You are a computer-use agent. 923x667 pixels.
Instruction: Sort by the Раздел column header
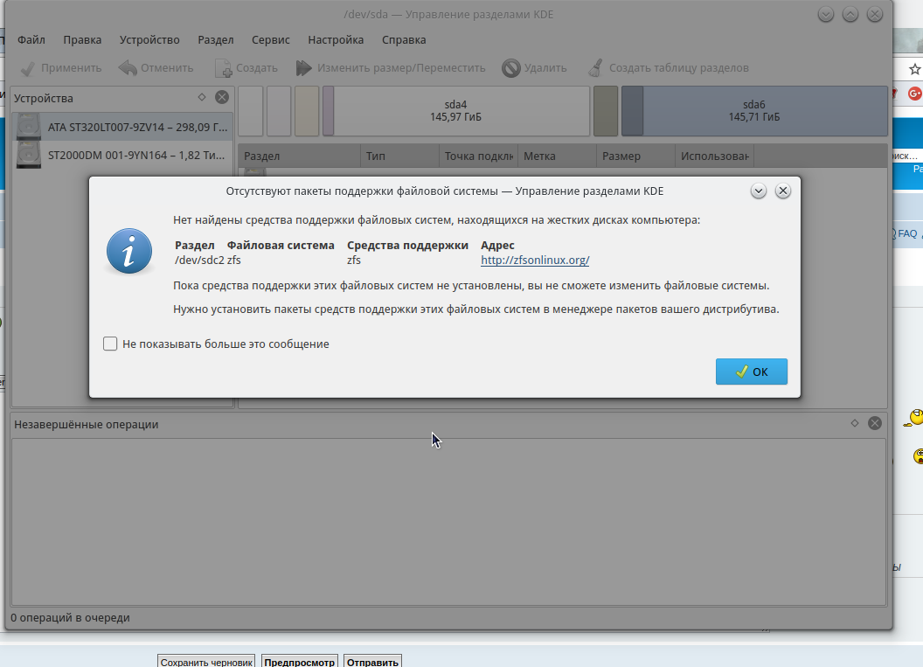(x=299, y=156)
